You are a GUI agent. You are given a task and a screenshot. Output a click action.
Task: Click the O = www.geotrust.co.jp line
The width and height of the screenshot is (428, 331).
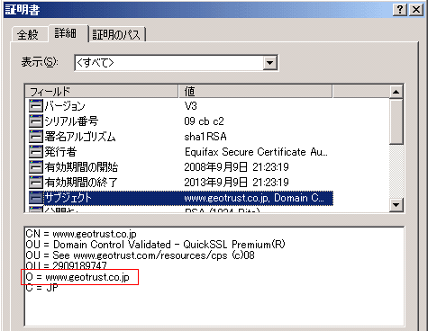tap(77, 277)
